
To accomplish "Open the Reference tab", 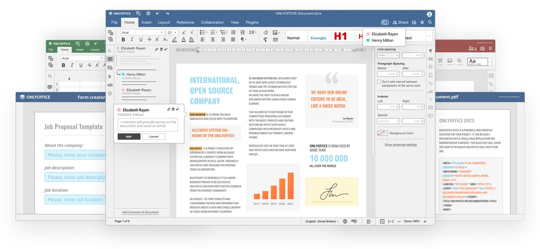I will pos(185,23).
